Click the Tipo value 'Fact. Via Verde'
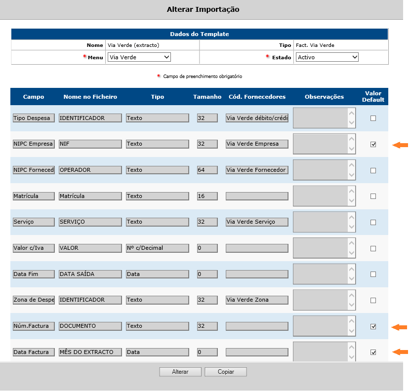 point(315,45)
